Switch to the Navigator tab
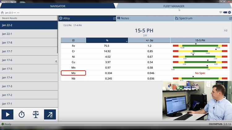This screenshot has height=130, width=232. pyautogui.click(x=58, y=6)
